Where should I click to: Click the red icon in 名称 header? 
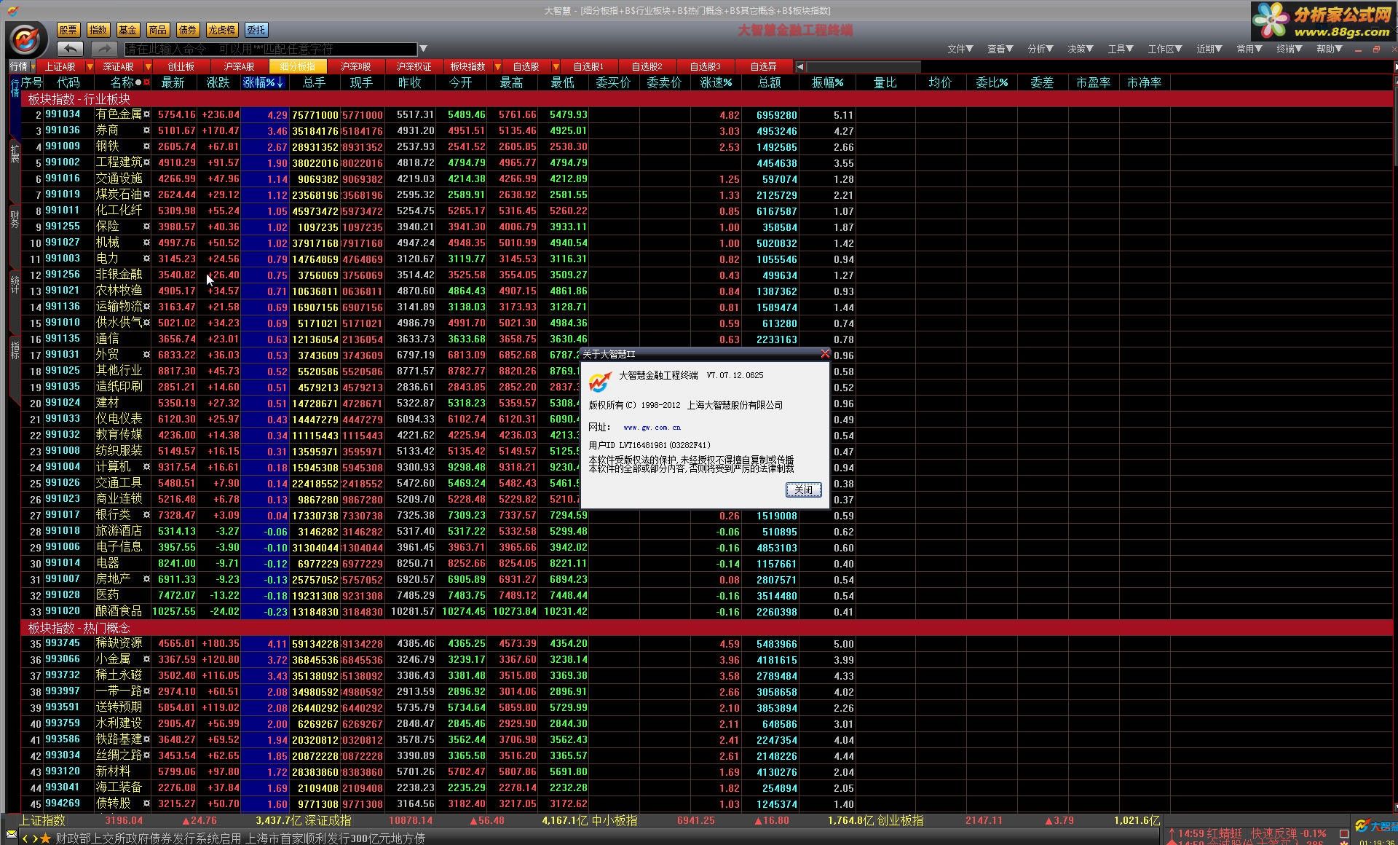[x=146, y=82]
